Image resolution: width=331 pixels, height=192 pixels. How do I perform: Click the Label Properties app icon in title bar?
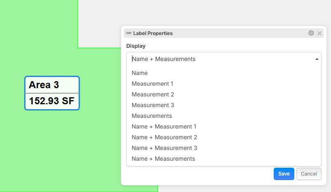129,33
